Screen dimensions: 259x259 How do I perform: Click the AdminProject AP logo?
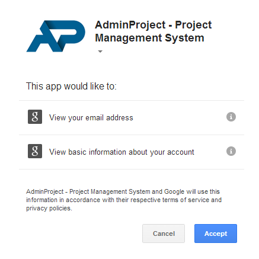coord(56,36)
